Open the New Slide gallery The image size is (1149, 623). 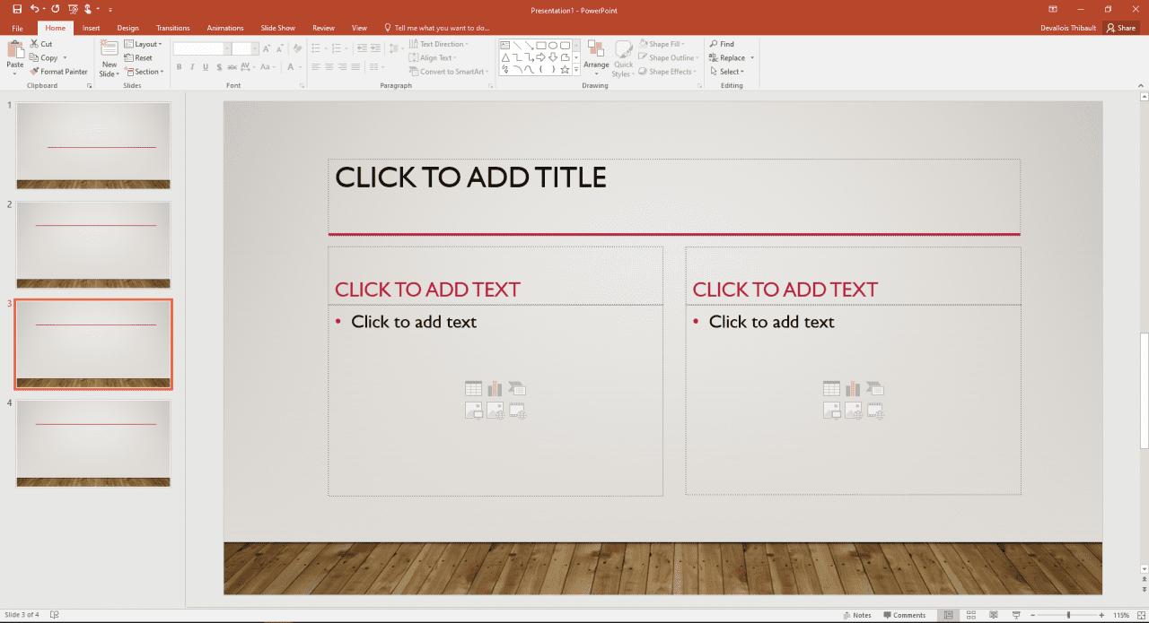[x=109, y=58]
